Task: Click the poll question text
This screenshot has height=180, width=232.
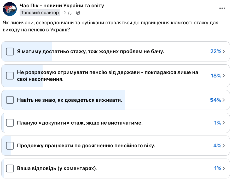Action: (x=110, y=26)
